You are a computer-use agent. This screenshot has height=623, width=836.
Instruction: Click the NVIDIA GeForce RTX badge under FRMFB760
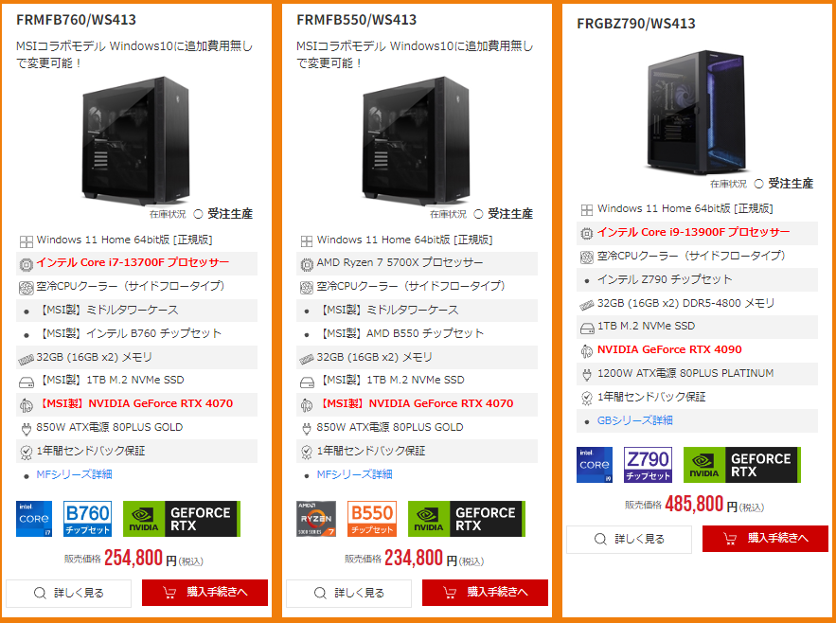[x=182, y=519]
